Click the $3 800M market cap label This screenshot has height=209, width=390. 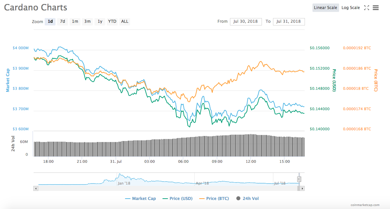21,88
